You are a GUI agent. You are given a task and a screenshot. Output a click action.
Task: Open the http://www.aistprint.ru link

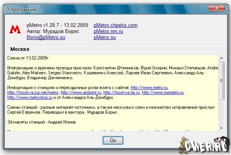click(81, 93)
